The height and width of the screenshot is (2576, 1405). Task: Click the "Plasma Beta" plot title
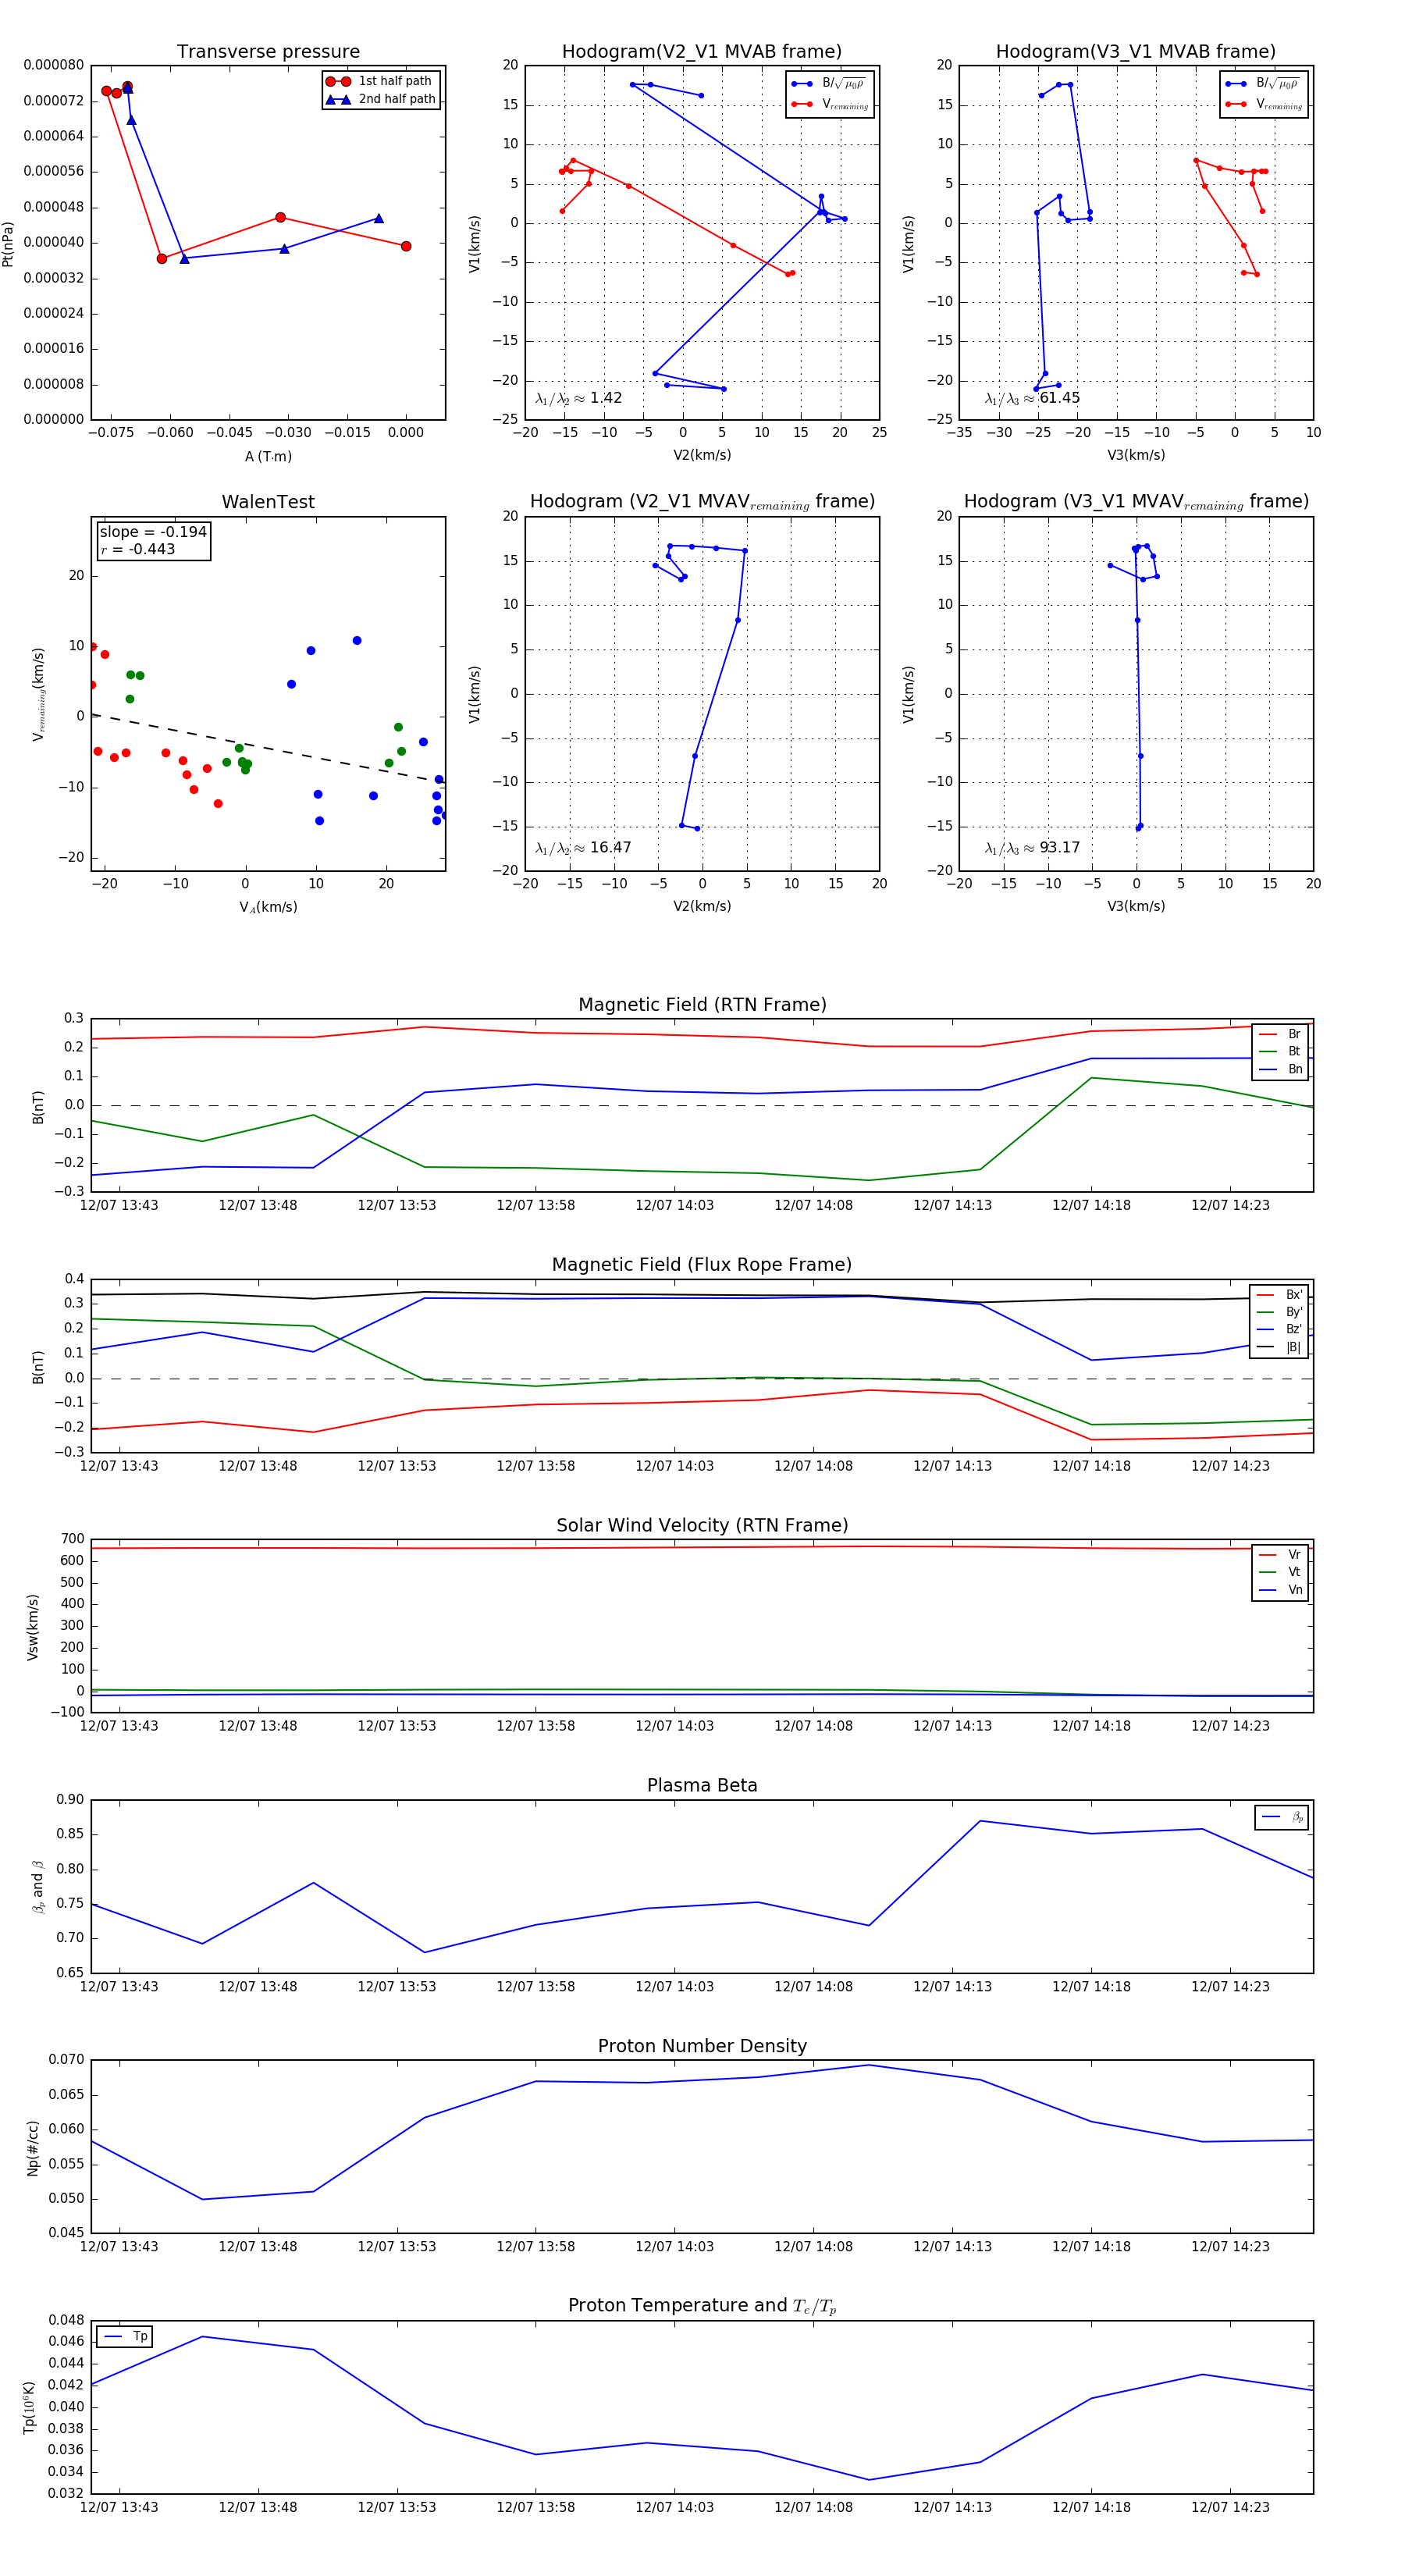point(702,1786)
